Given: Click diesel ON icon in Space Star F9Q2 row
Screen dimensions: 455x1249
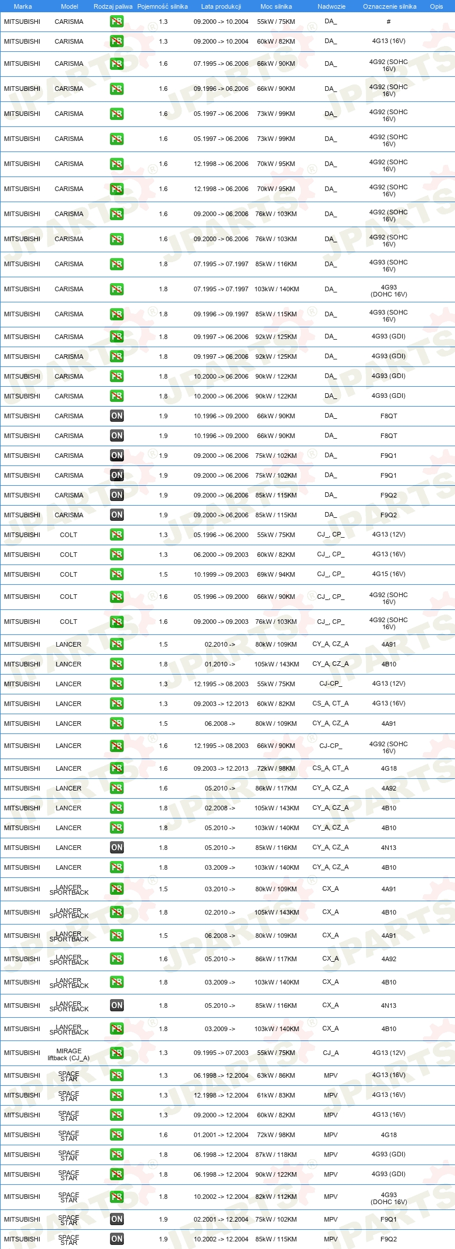Looking at the screenshot, I should click(x=117, y=1239).
